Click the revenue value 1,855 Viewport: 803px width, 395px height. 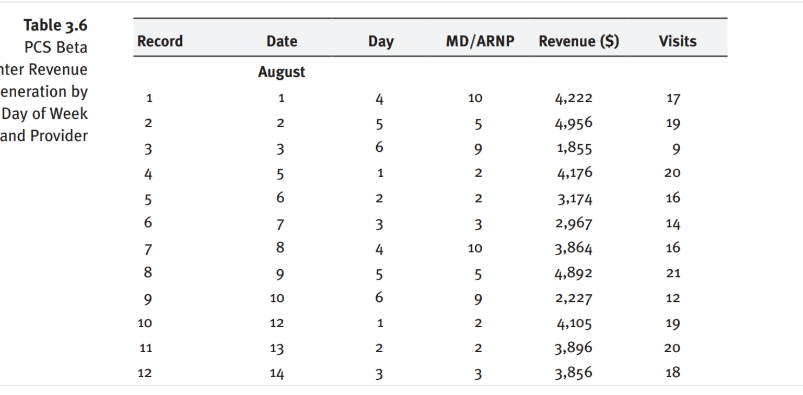(573, 149)
